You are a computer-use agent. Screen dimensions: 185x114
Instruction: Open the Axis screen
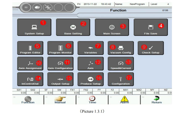[x=91, y=63]
